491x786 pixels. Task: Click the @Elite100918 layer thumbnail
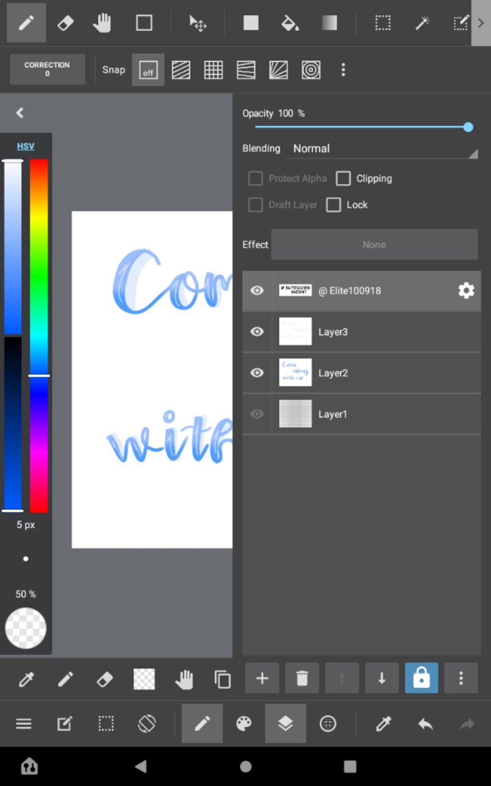click(295, 290)
